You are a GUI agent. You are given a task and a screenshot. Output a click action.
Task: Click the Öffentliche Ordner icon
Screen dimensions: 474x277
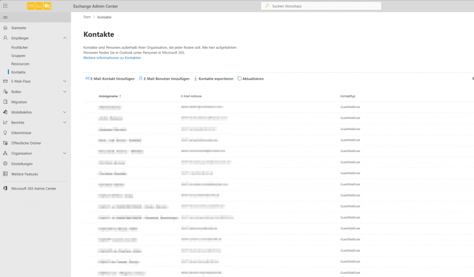coord(5,143)
